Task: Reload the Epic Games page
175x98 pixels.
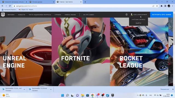Action: 10,6
